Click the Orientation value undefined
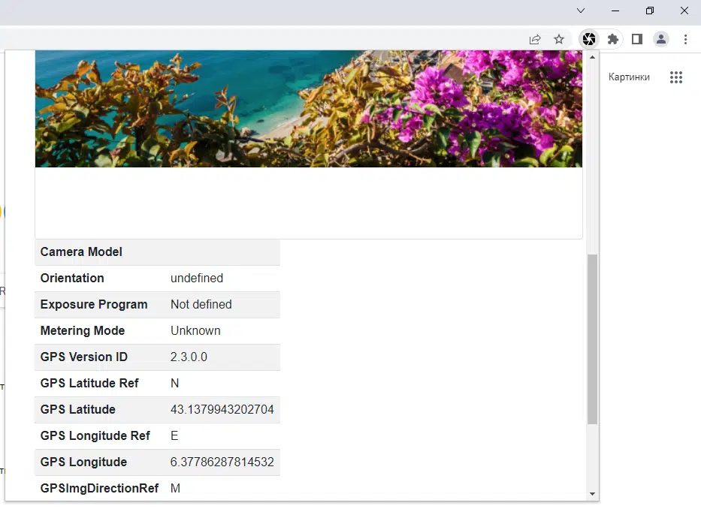 [x=197, y=278]
